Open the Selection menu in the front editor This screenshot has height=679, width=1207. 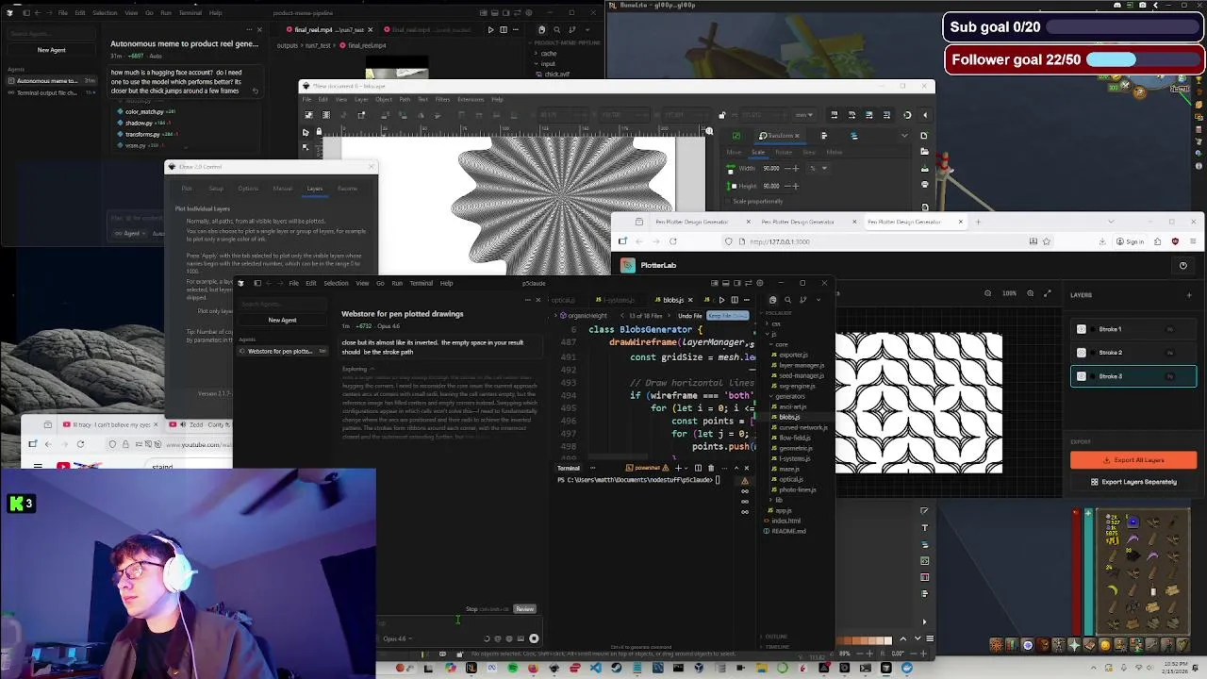coord(336,283)
